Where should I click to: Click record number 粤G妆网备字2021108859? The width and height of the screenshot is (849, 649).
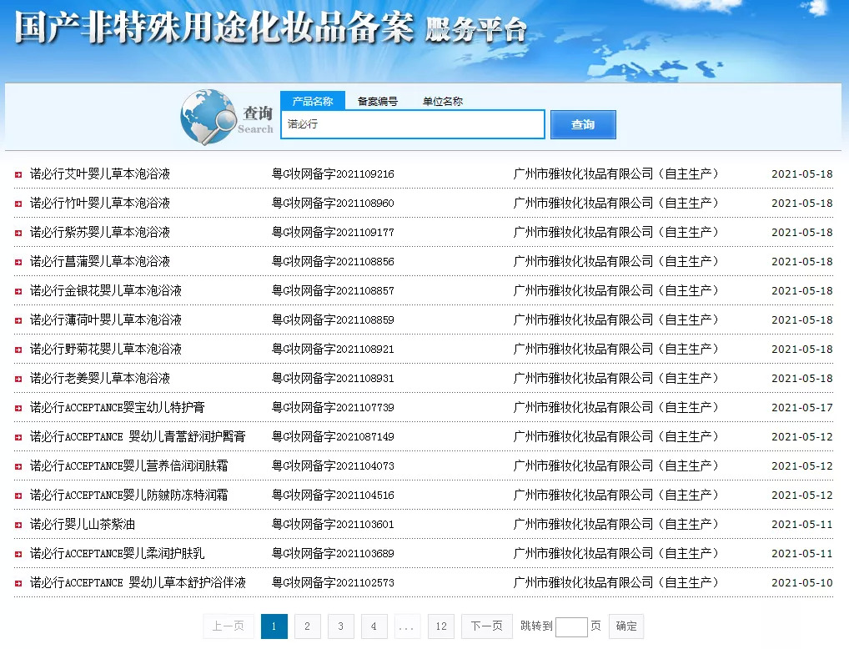pyautogui.click(x=333, y=320)
